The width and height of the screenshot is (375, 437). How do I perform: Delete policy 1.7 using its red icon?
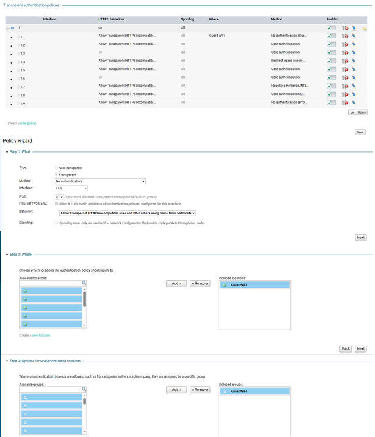coord(345,86)
